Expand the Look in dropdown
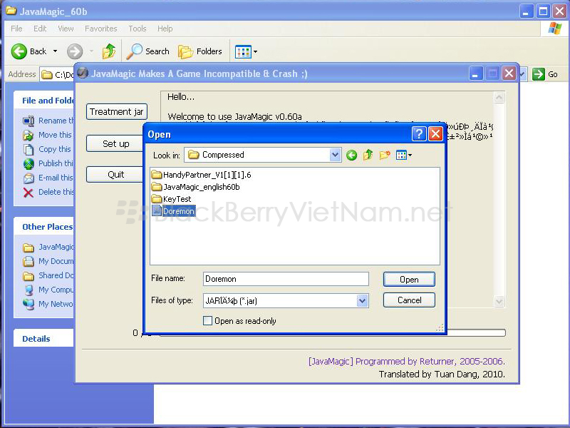Screen dimensions: 570x428 click(335, 155)
